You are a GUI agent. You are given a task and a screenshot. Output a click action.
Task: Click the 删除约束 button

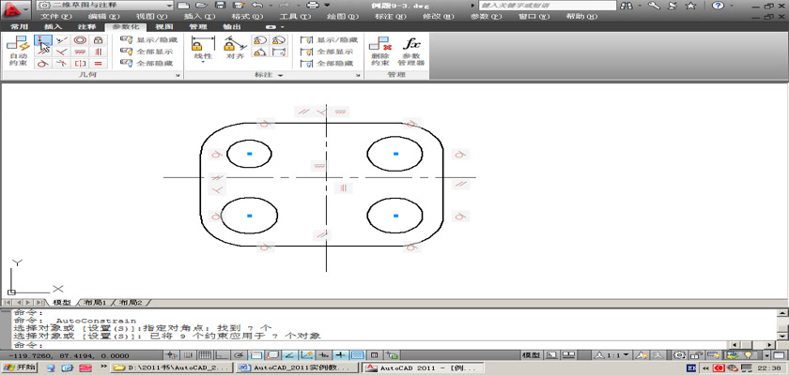tap(381, 52)
